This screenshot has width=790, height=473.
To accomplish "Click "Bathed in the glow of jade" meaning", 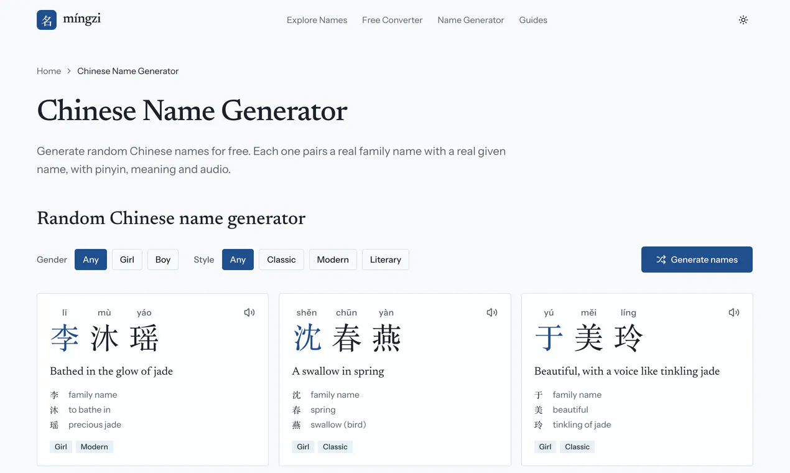I will [111, 372].
